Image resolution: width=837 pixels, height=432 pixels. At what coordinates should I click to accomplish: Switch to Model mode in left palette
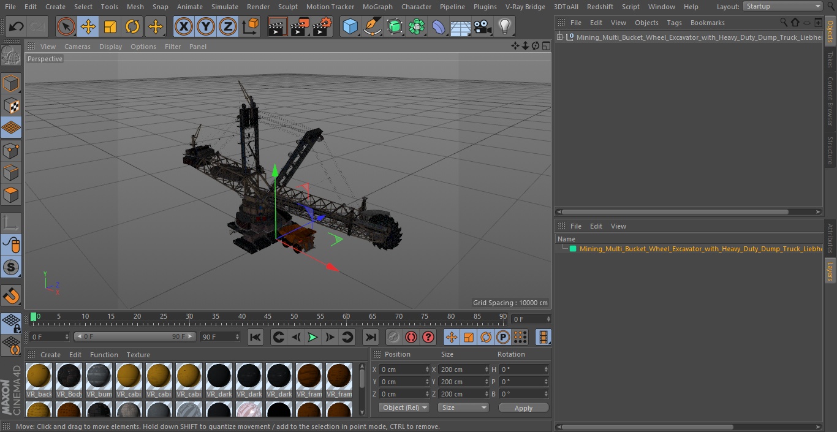point(11,83)
